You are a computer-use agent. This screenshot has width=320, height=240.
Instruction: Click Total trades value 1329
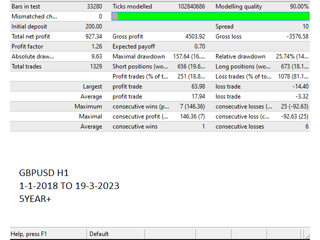(x=96, y=66)
